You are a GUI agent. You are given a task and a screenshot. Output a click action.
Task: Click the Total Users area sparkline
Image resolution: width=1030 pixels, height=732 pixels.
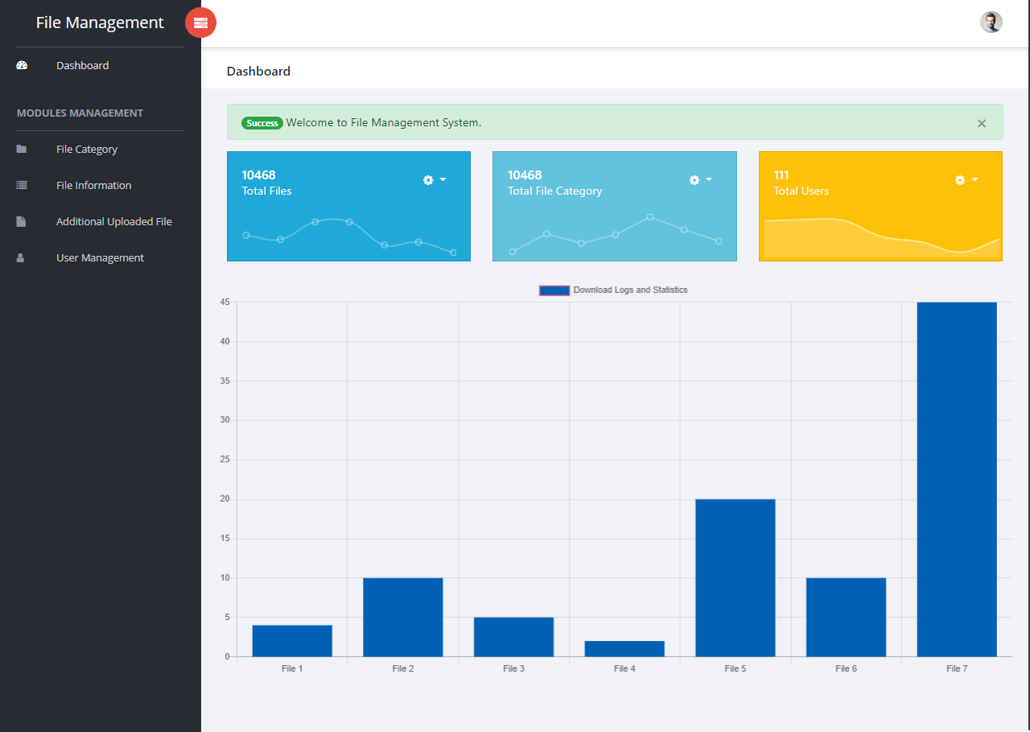tap(882, 238)
